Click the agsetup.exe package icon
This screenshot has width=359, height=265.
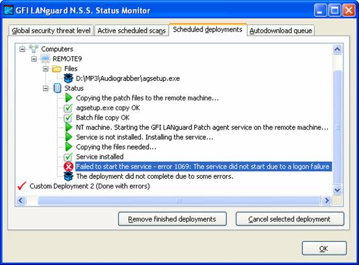[68, 78]
